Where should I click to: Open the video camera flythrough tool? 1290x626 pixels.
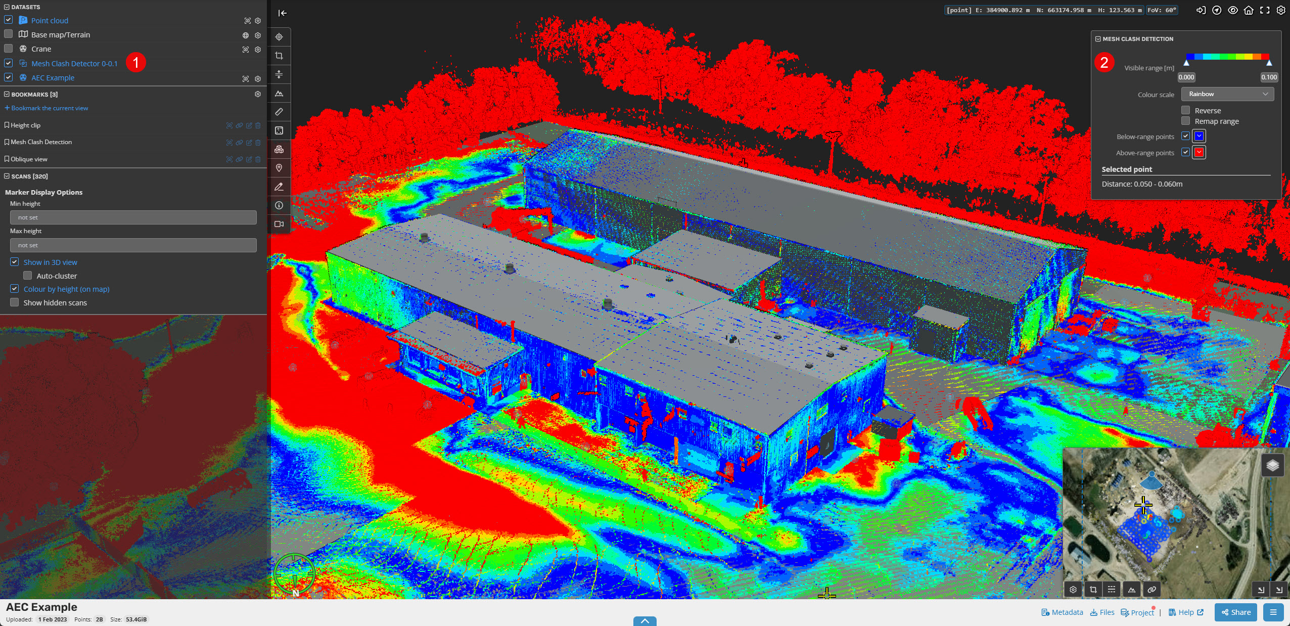[x=279, y=224]
